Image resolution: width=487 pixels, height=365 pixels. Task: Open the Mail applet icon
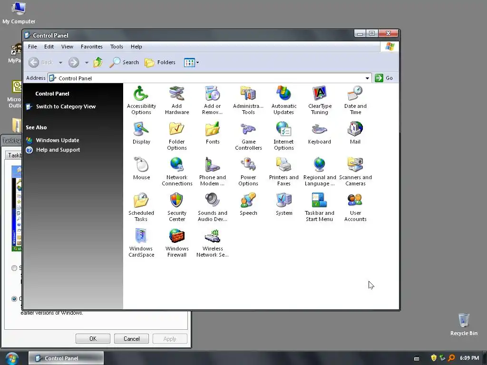pyautogui.click(x=355, y=133)
